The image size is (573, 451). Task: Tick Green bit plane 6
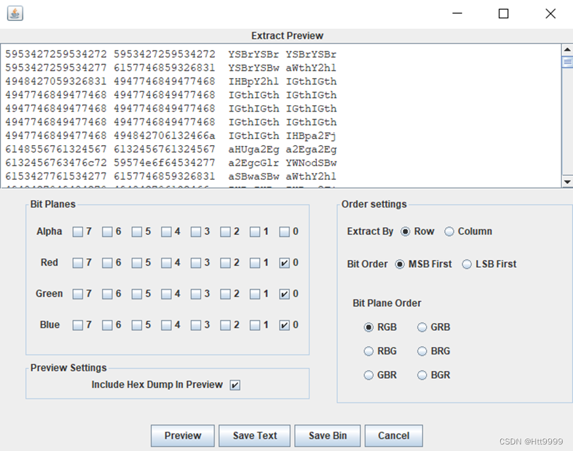107,294
